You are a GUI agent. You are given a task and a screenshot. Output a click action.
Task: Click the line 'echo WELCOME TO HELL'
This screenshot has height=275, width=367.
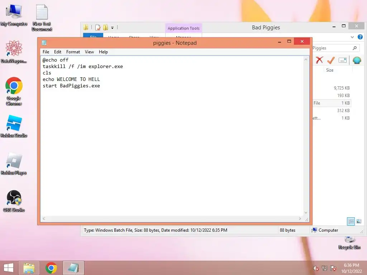pyautogui.click(x=71, y=79)
